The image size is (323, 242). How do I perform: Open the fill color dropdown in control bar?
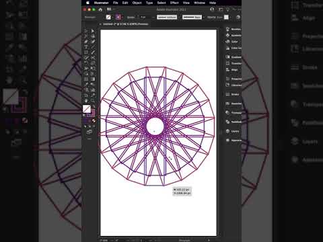pyautogui.click(x=112, y=17)
